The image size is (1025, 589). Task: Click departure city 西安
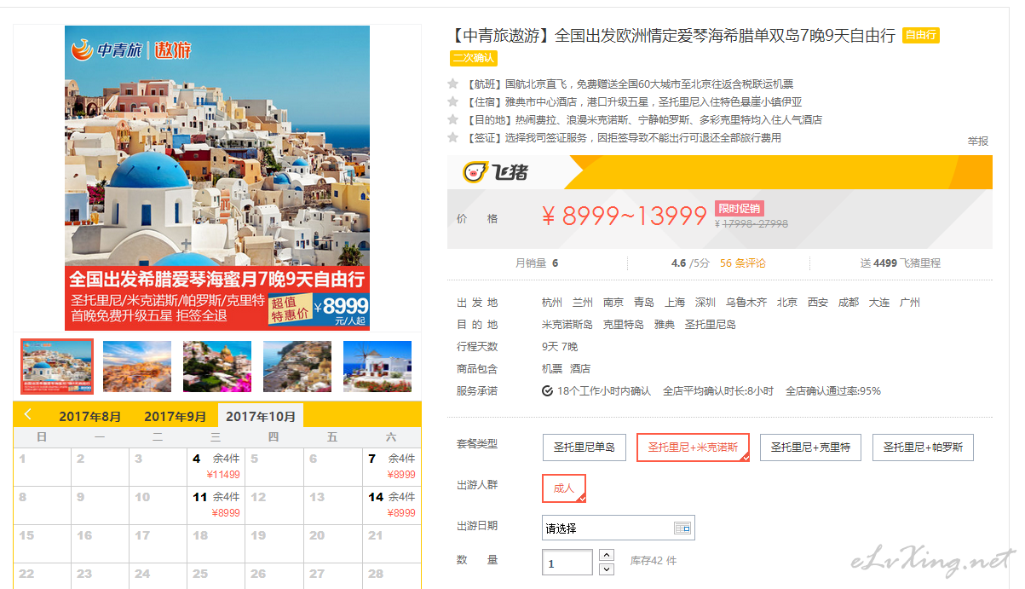[818, 303]
